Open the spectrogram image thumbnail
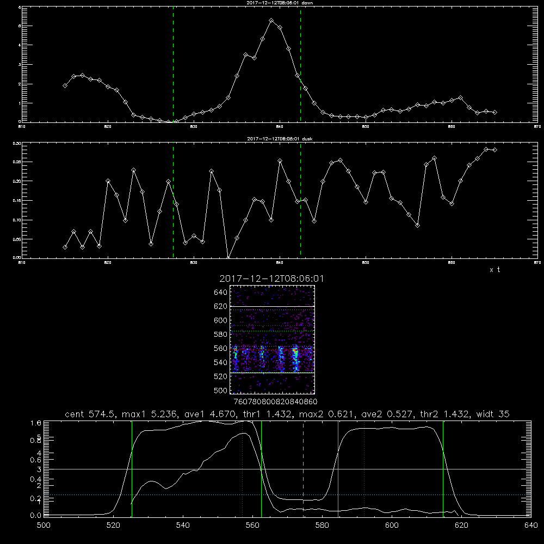 click(x=273, y=339)
